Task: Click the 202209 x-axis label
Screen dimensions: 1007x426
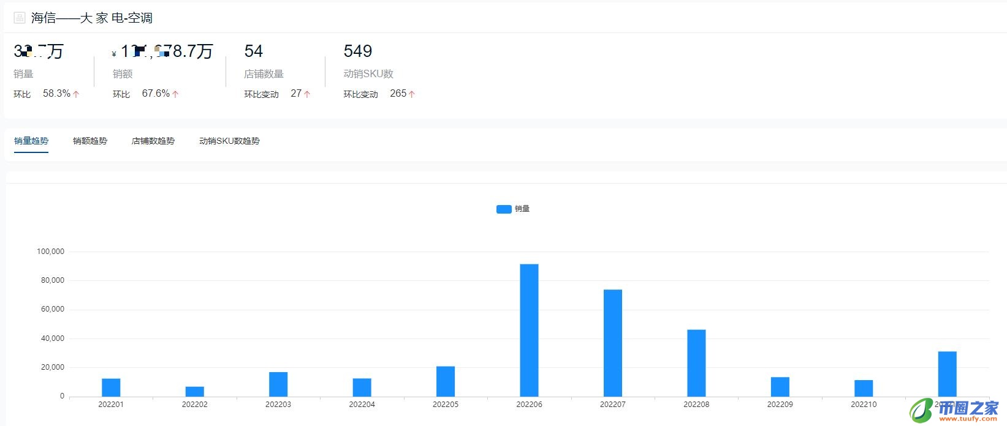Action: coord(780,405)
